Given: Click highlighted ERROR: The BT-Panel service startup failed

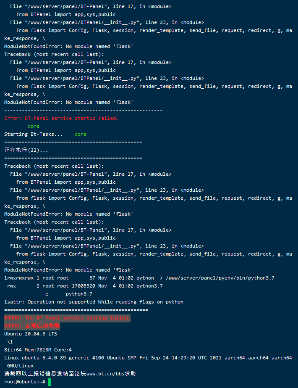Looking at the screenshot, I should pyautogui.click(x=67, y=318).
